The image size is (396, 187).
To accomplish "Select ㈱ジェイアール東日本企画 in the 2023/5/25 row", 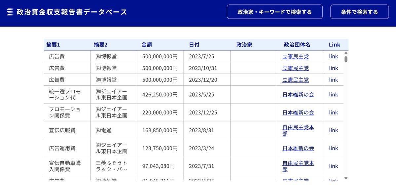I will (x=114, y=95).
